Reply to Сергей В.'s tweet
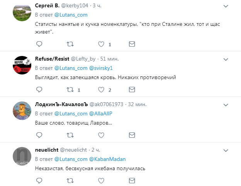241x186 pixels. pyautogui.click(x=39, y=44)
